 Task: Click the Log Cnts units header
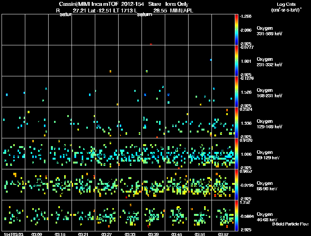tap(286, 7)
